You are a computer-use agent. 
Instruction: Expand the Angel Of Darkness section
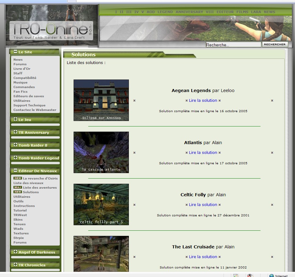click(x=16, y=252)
